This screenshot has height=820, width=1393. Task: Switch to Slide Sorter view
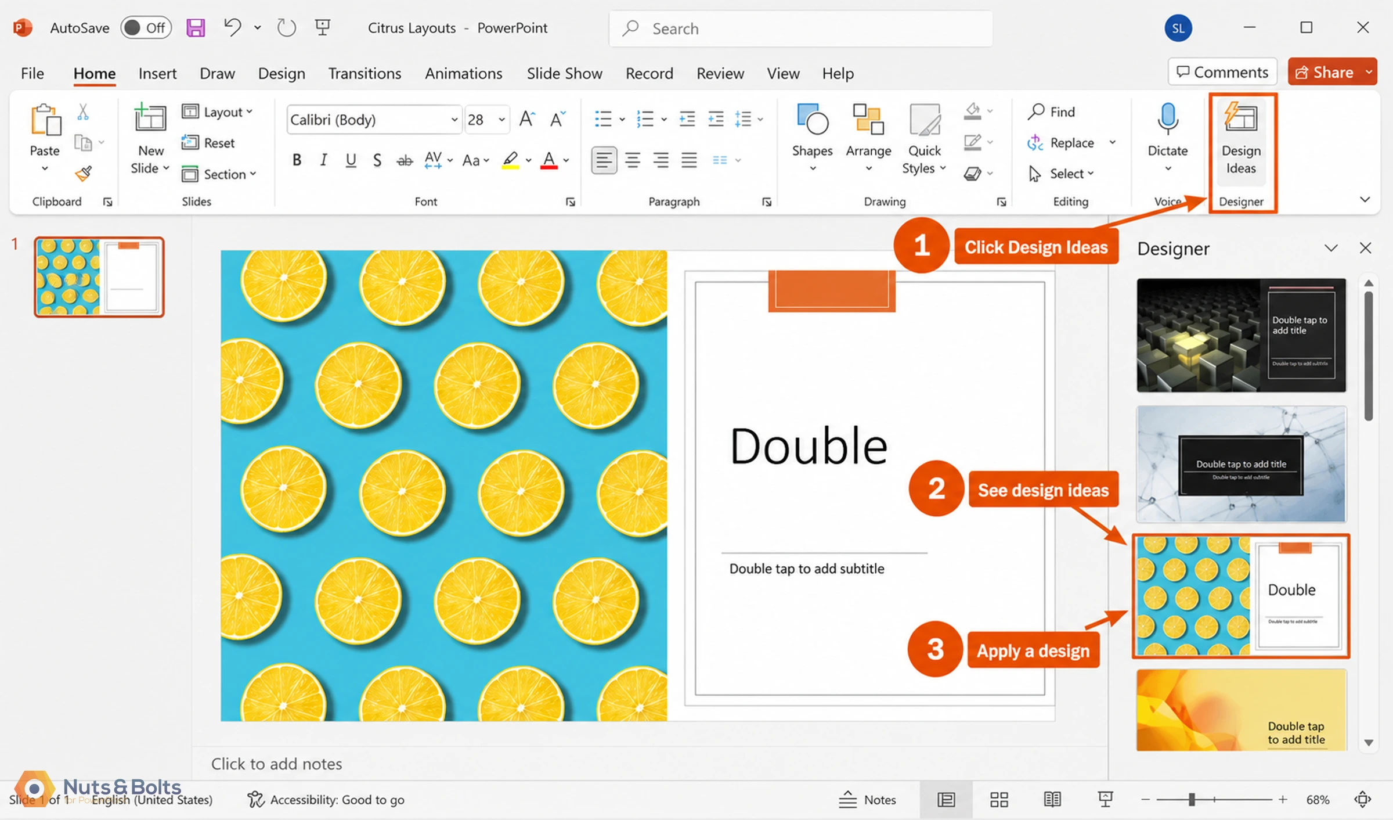[999, 799]
